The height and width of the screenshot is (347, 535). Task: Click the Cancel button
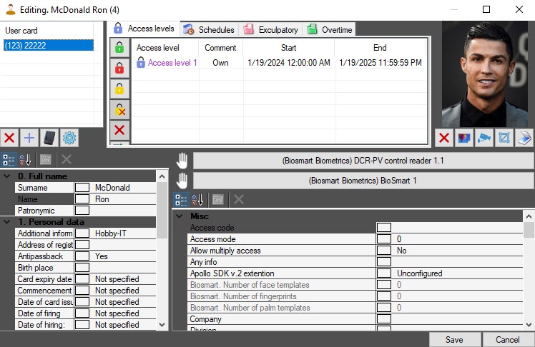tap(508, 340)
